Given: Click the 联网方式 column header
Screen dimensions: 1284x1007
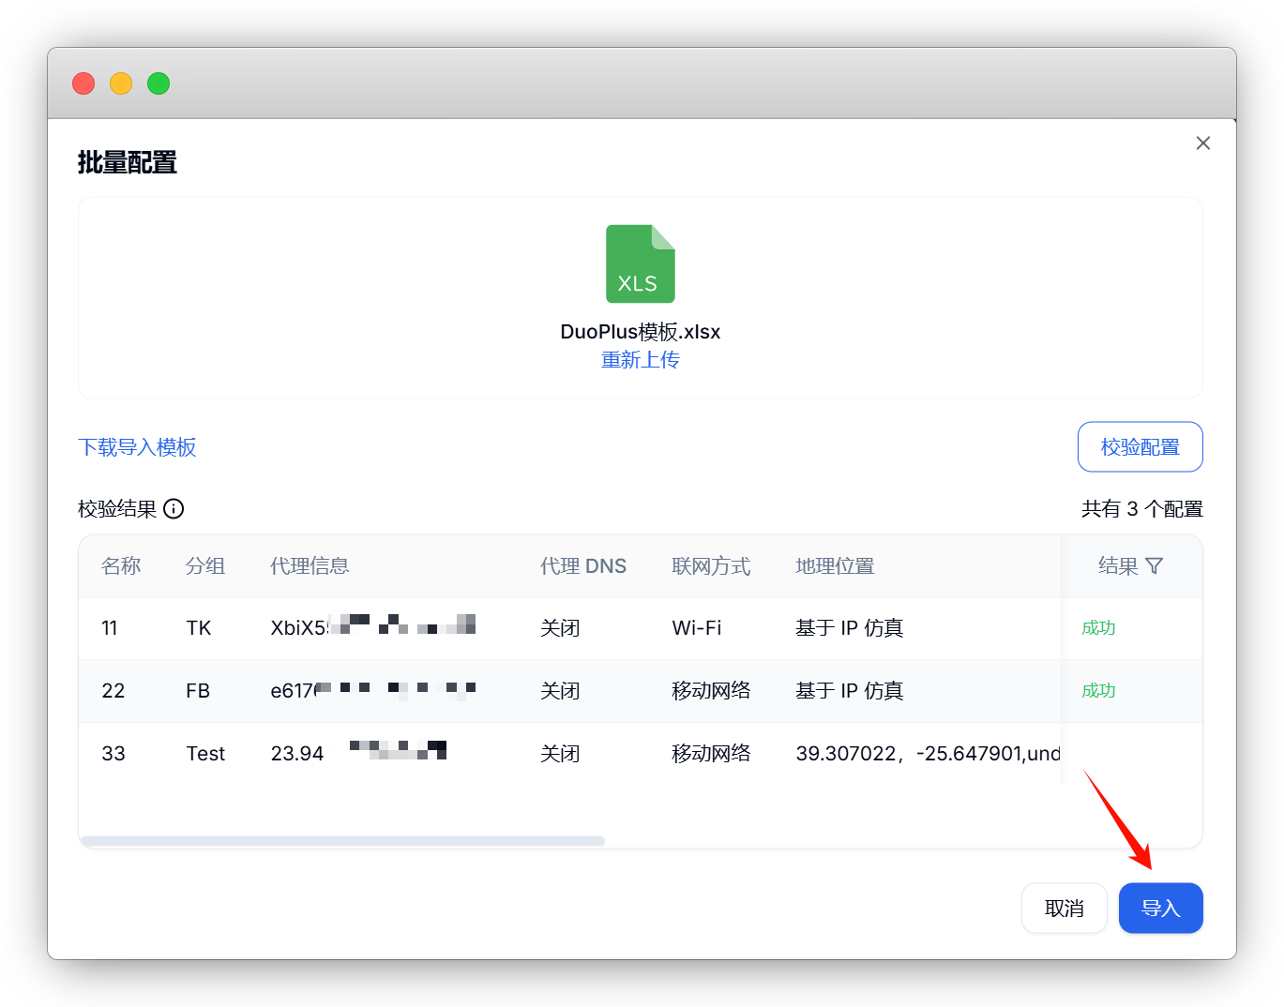Looking at the screenshot, I should 711,566.
